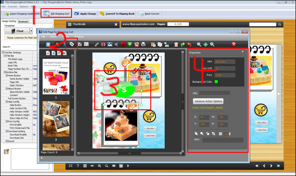Screen dimensions: 296x176
Task: Click the copy pages icon
Action: 160,44
